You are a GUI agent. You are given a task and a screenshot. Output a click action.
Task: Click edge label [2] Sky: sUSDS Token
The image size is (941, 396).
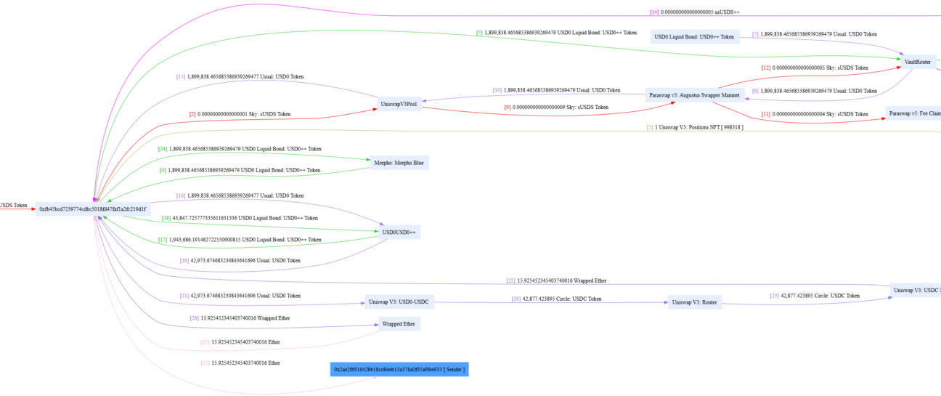click(240, 114)
